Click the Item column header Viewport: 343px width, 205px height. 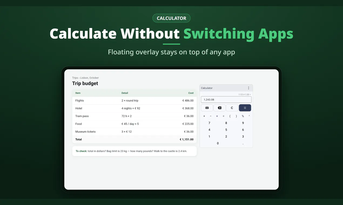[78, 93]
